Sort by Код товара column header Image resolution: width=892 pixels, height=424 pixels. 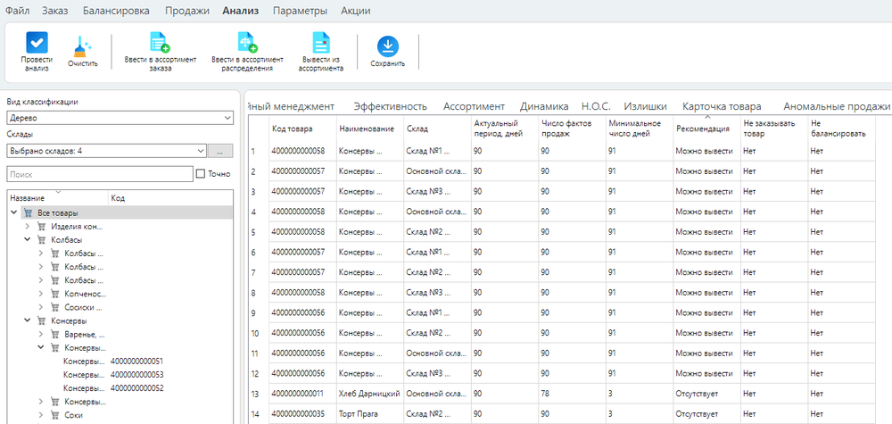pos(302,129)
